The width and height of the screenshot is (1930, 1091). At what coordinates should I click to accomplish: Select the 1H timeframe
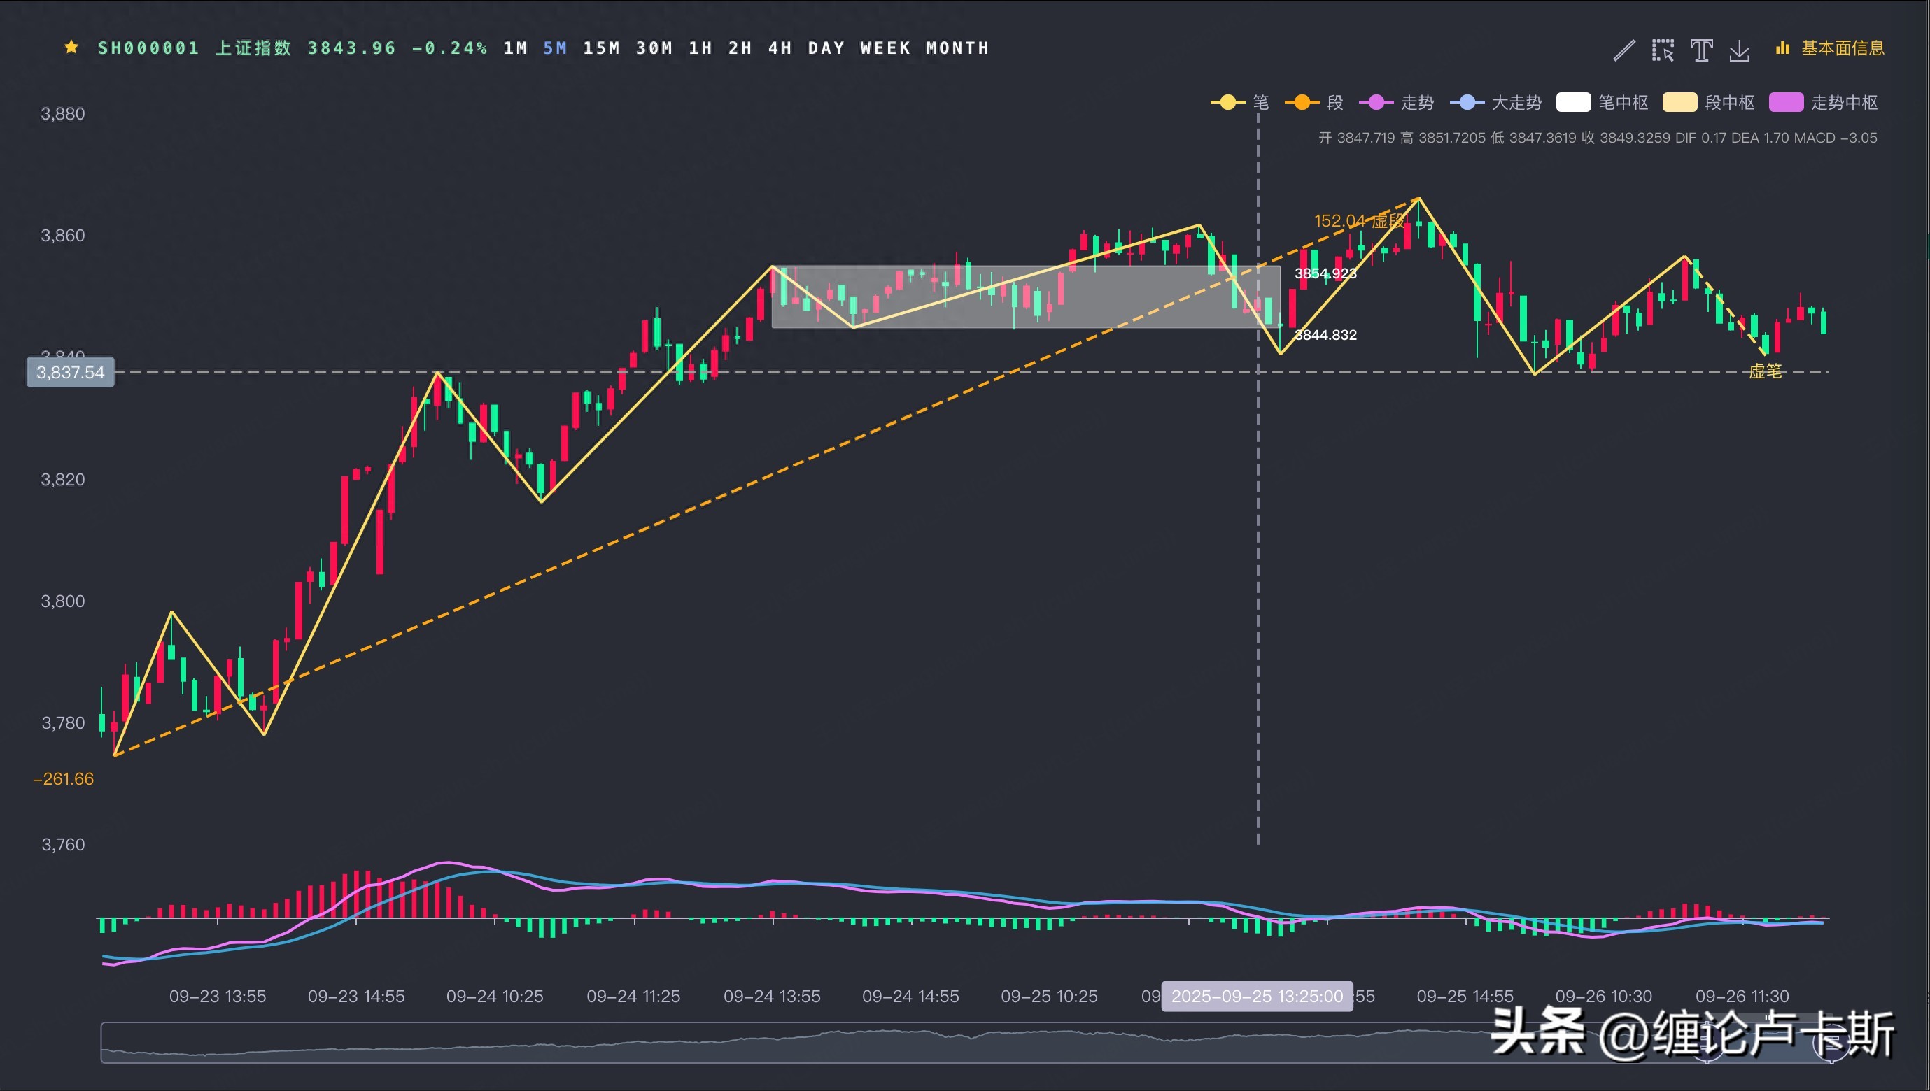pyautogui.click(x=700, y=49)
